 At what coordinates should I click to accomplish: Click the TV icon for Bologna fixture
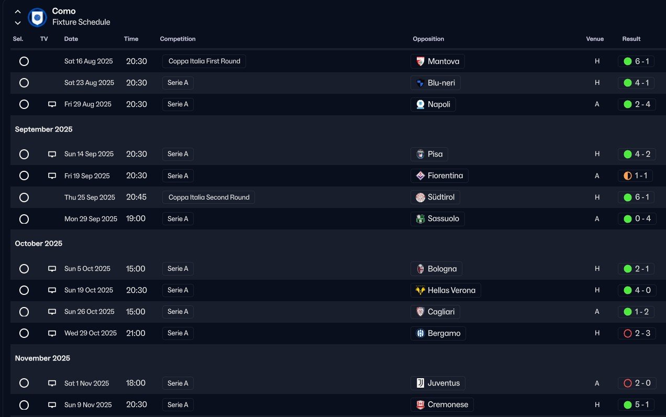pos(52,269)
